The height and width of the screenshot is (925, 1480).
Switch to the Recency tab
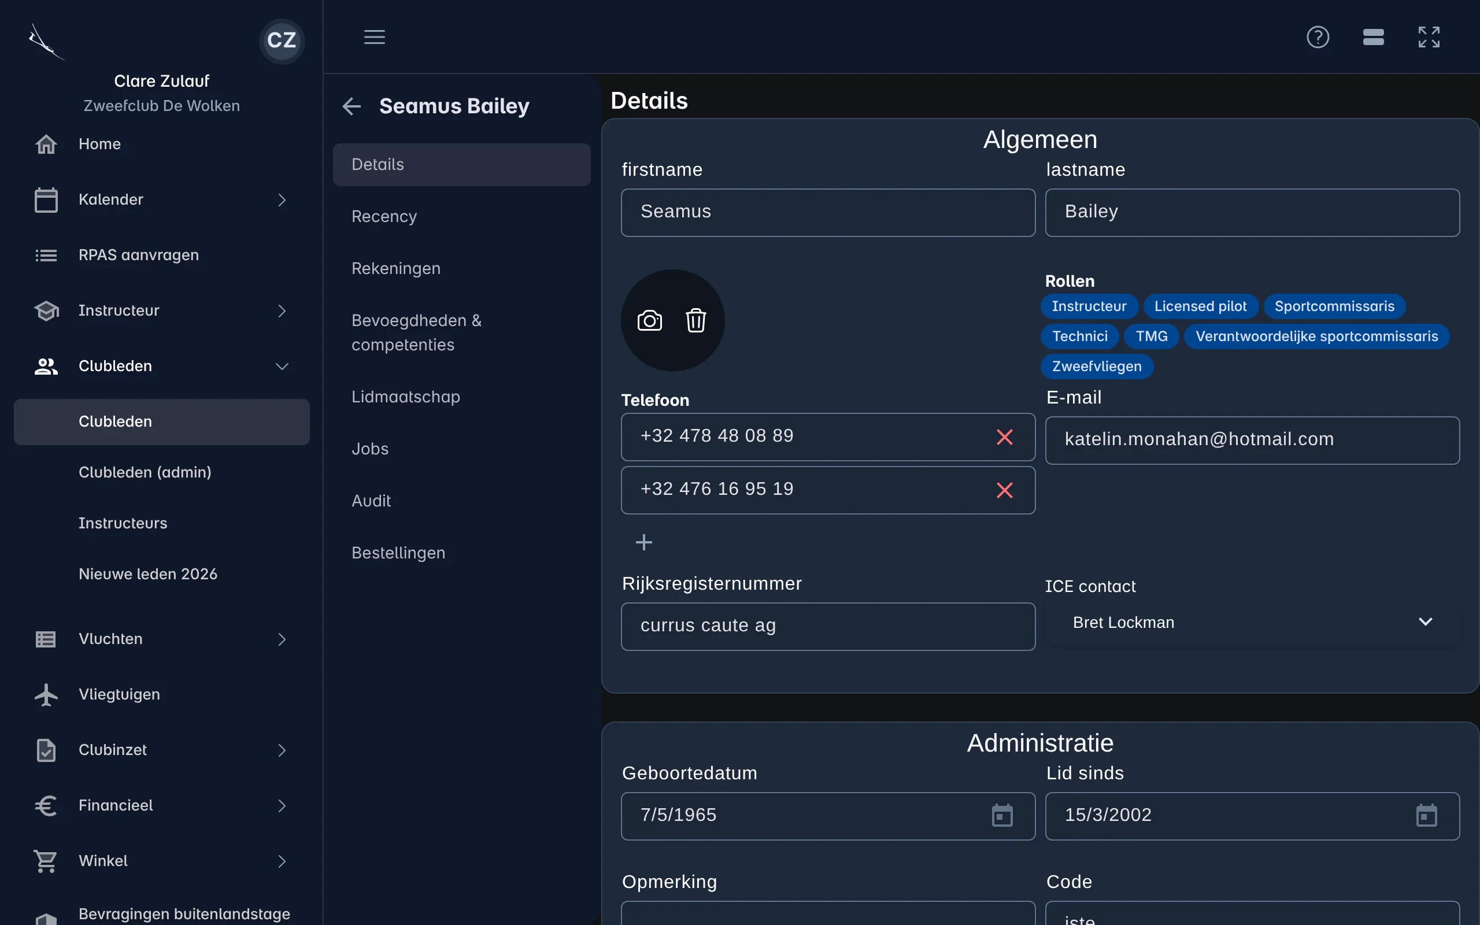461,217
